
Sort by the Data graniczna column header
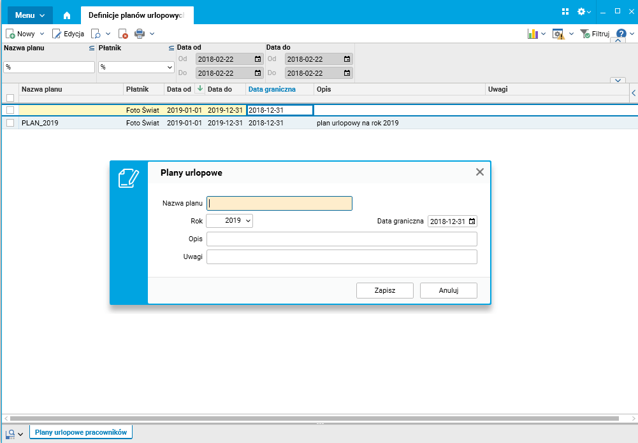pos(272,89)
